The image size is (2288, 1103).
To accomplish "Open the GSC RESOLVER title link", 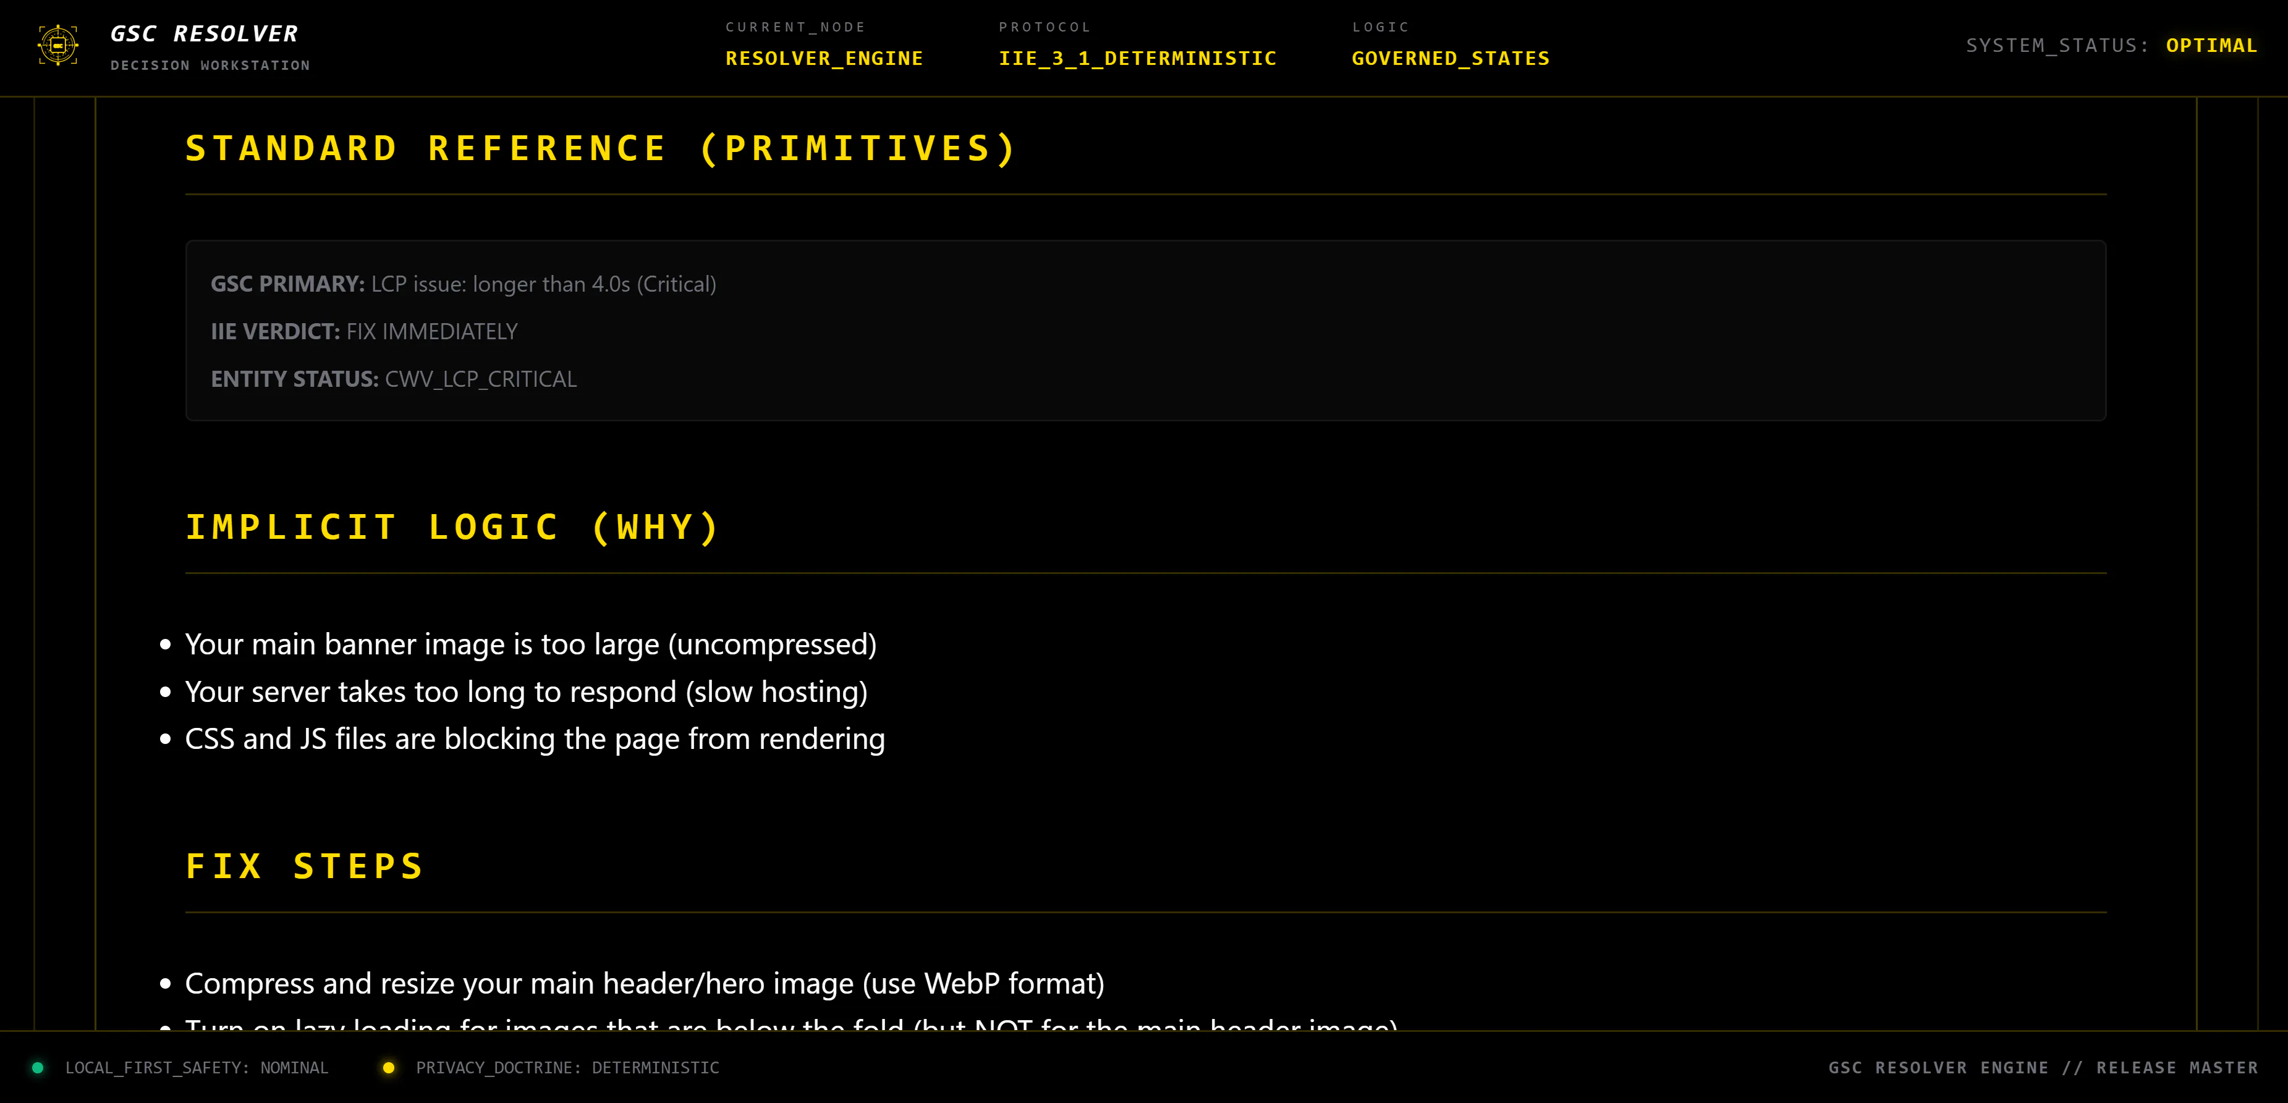I will [x=205, y=34].
